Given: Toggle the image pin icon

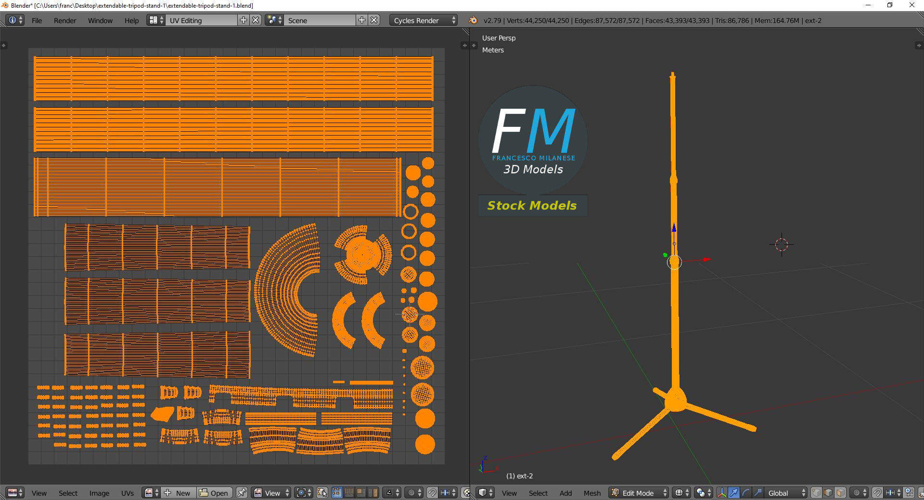Looking at the screenshot, I should click(242, 493).
